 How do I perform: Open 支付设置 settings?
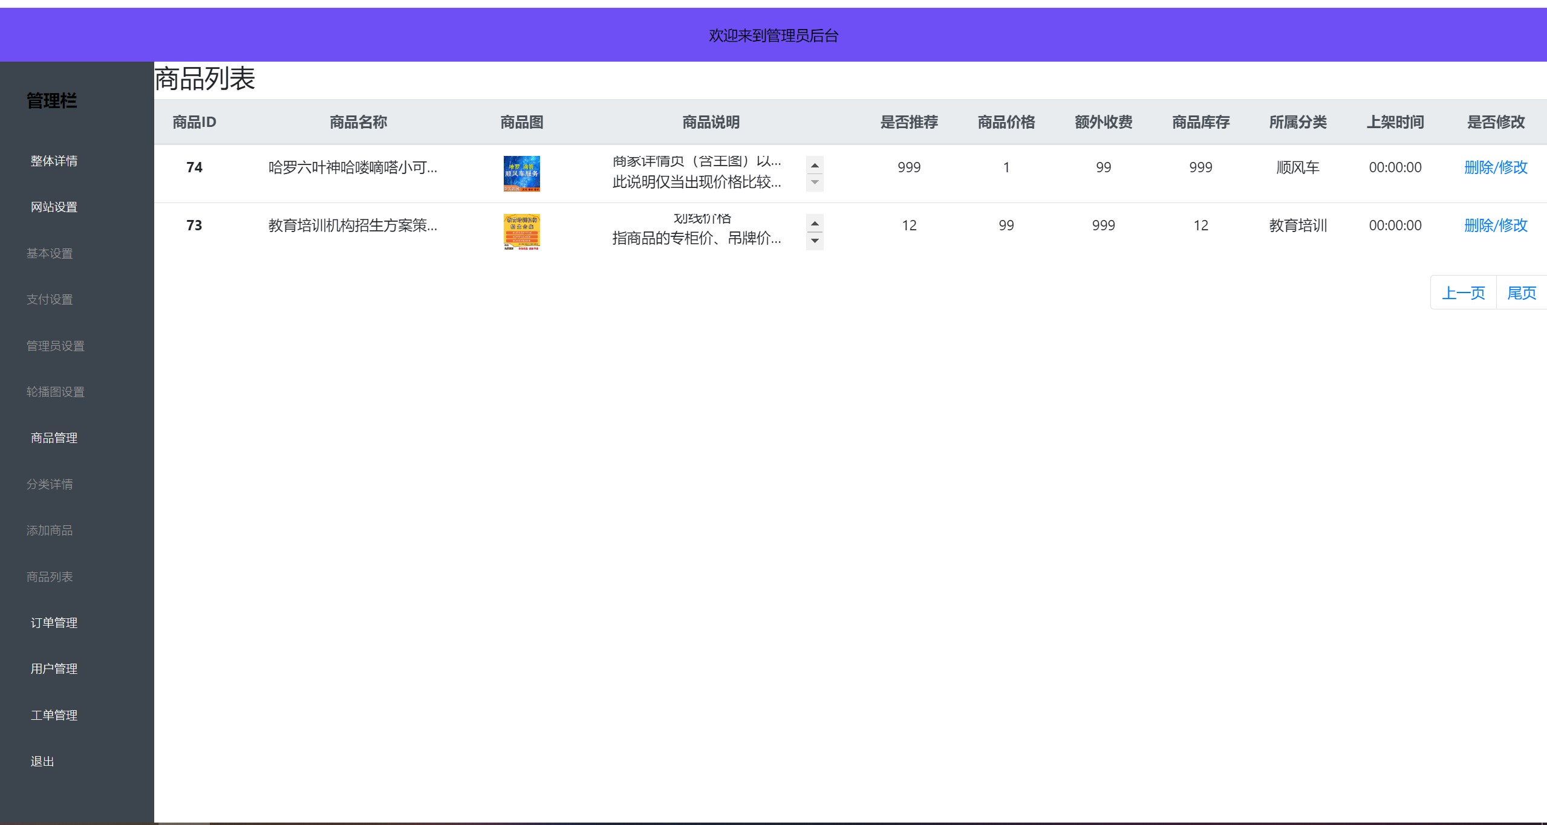(x=50, y=299)
